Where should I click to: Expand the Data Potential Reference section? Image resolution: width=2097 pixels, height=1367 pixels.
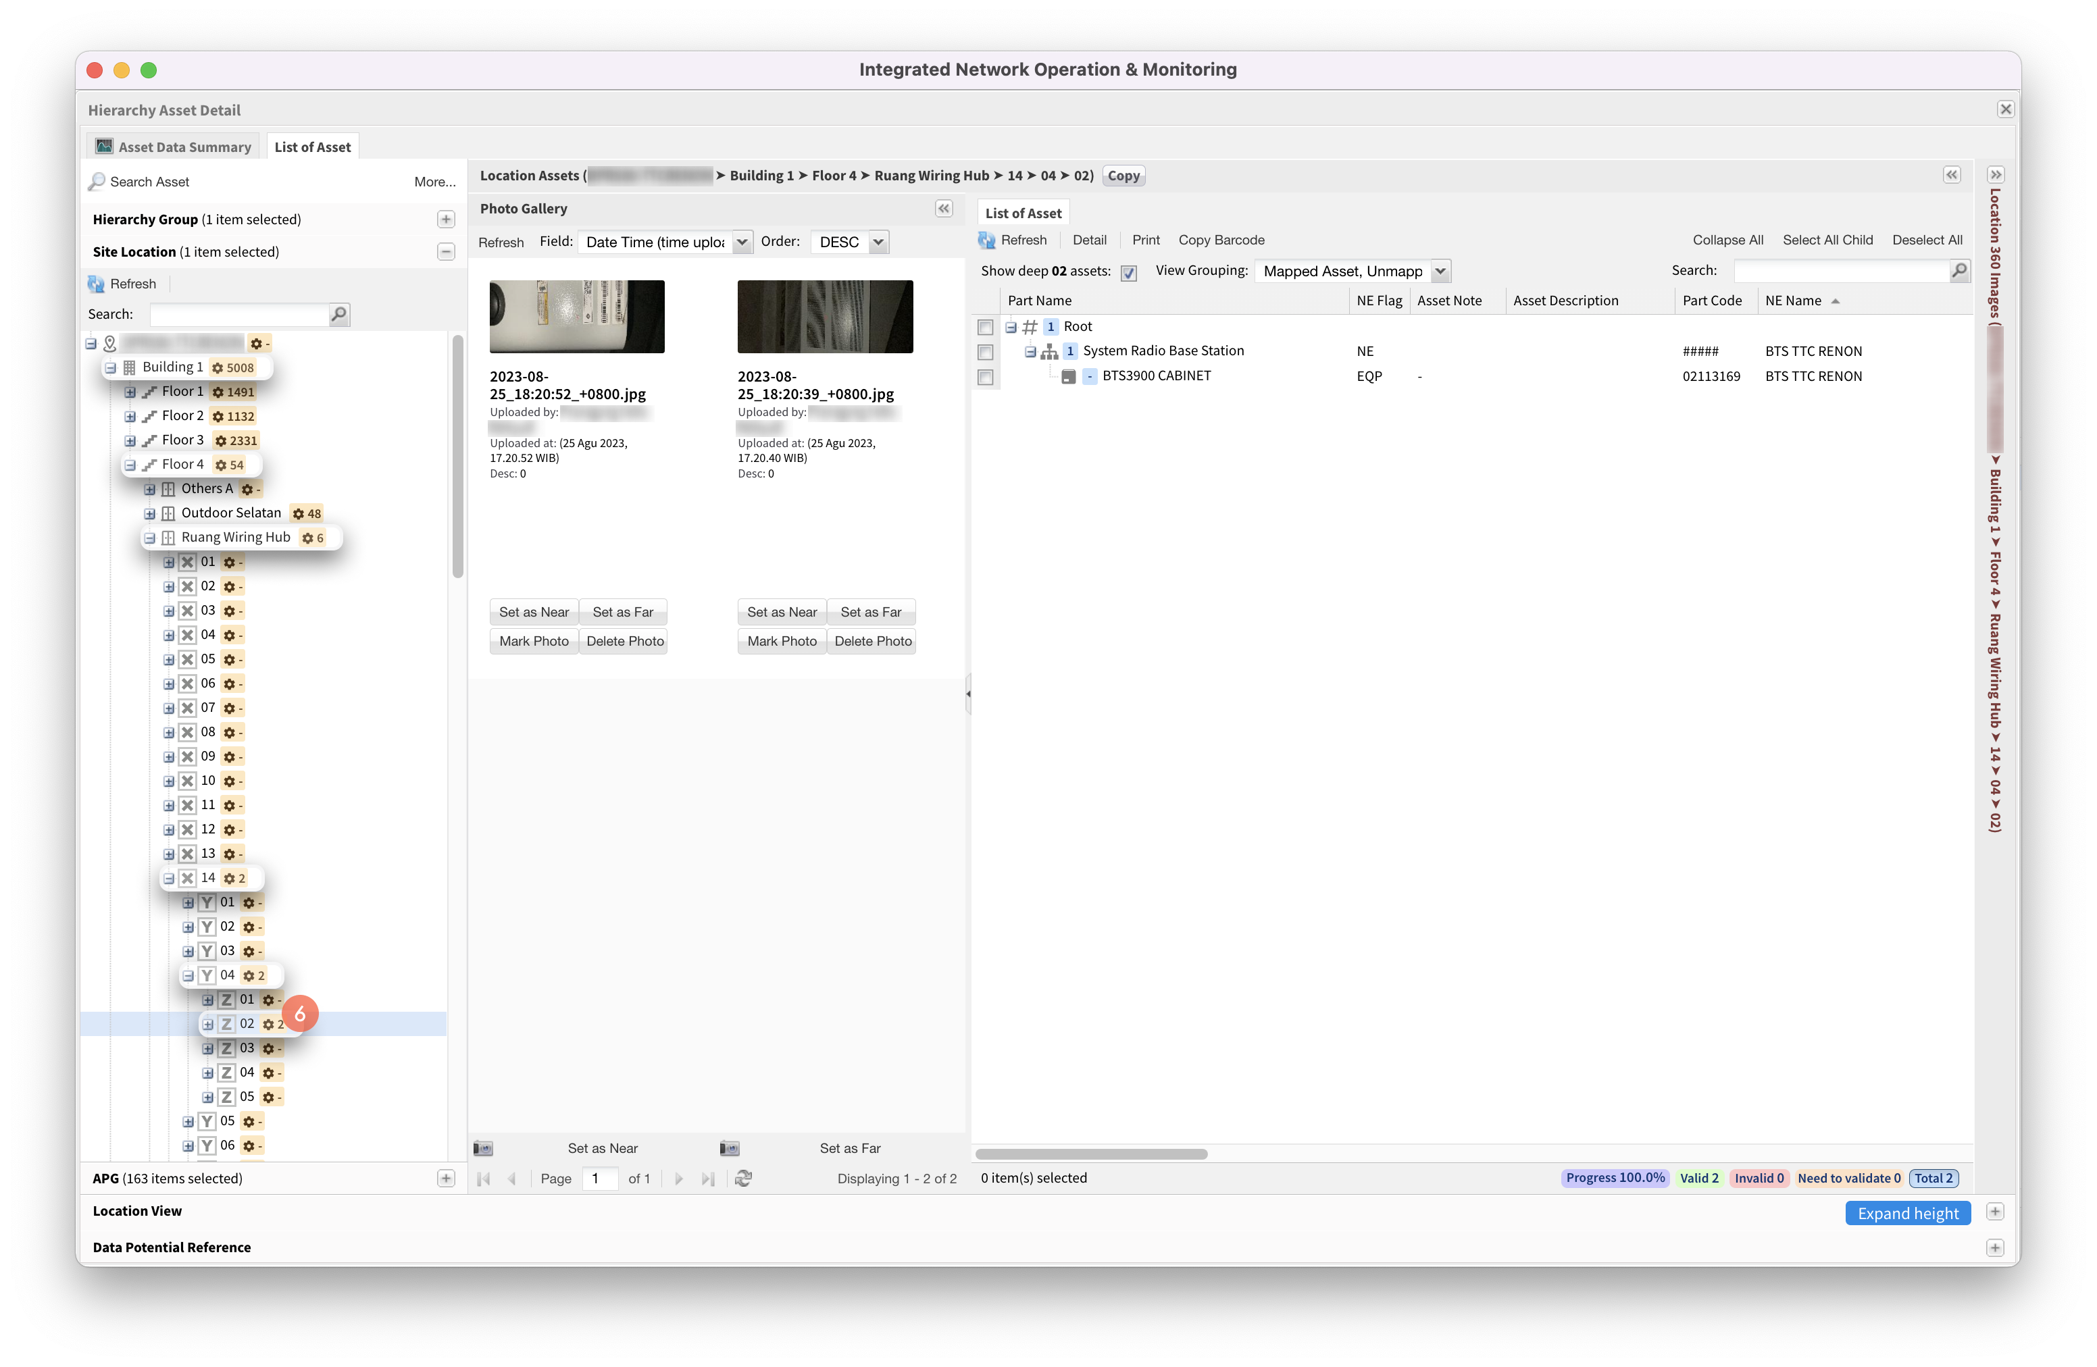coord(1996,1248)
